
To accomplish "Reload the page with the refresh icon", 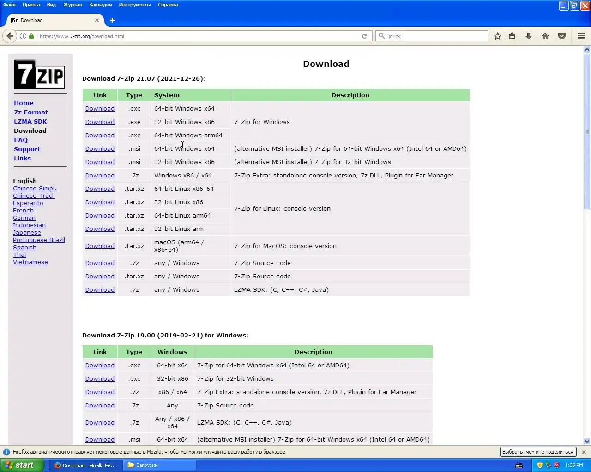I will pos(364,36).
